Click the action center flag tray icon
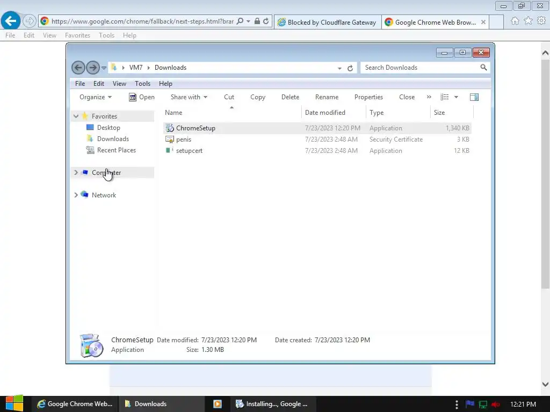 tap(470, 404)
